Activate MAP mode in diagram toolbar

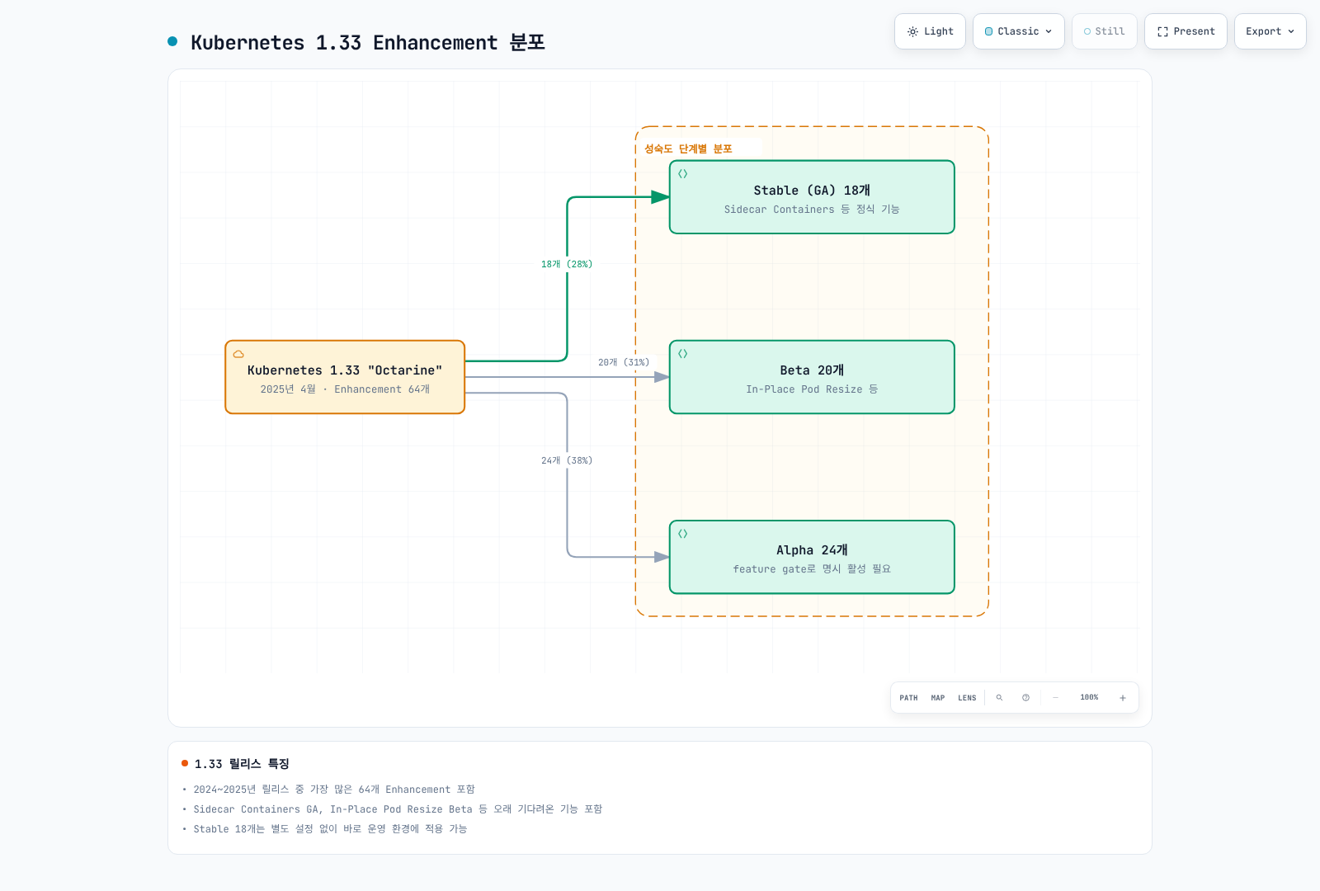(x=938, y=698)
